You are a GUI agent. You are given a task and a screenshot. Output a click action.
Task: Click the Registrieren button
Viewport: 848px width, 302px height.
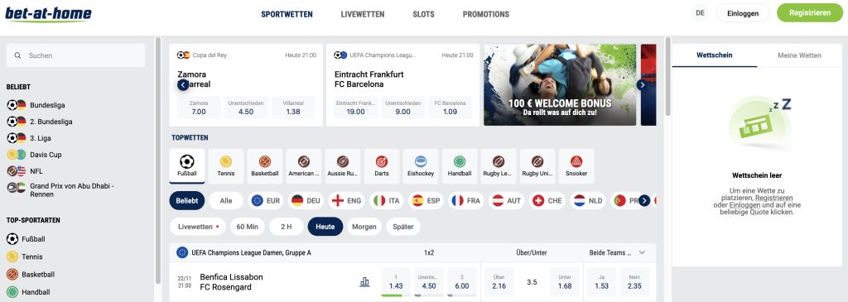(x=810, y=13)
